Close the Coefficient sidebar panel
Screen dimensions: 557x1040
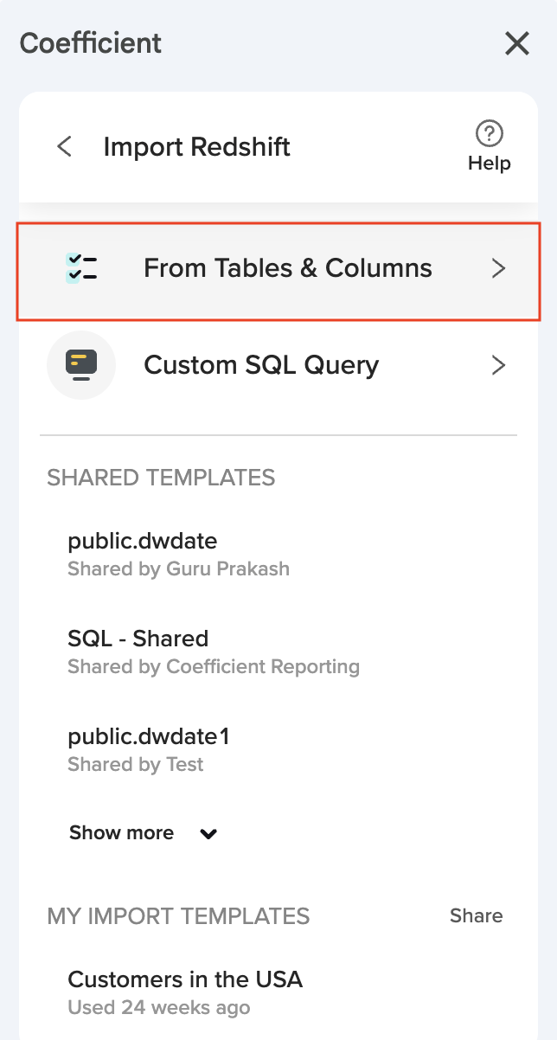(517, 43)
